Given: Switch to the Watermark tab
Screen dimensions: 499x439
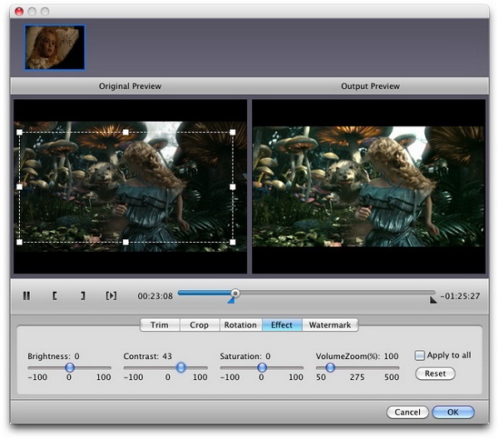Looking at the screenshot, I should [330, 325].
